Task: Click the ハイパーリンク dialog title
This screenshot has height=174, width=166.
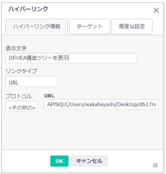Action: click(28, 9)
